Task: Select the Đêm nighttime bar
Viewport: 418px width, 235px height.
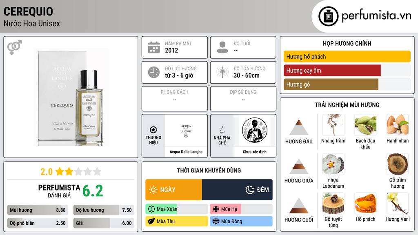Action: pyautogui.click(x=237, y=190)
